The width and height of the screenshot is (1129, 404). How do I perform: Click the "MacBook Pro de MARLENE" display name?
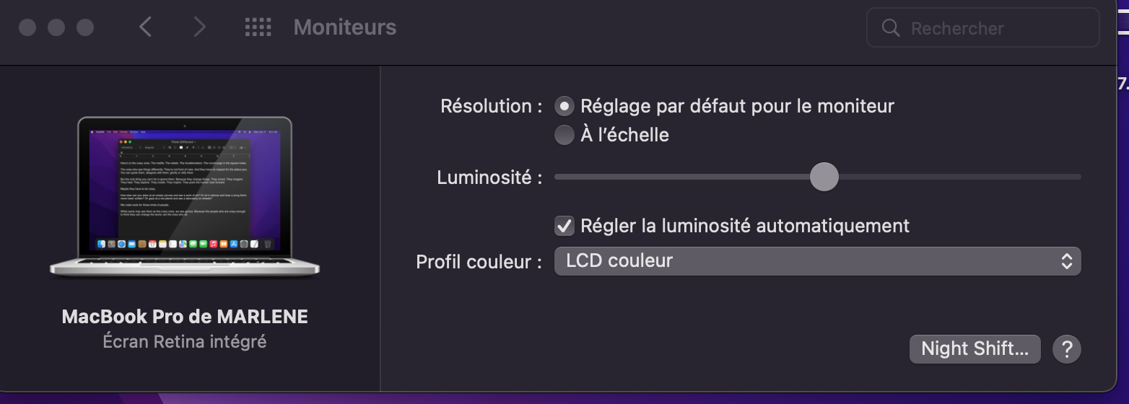click(185, 317)
